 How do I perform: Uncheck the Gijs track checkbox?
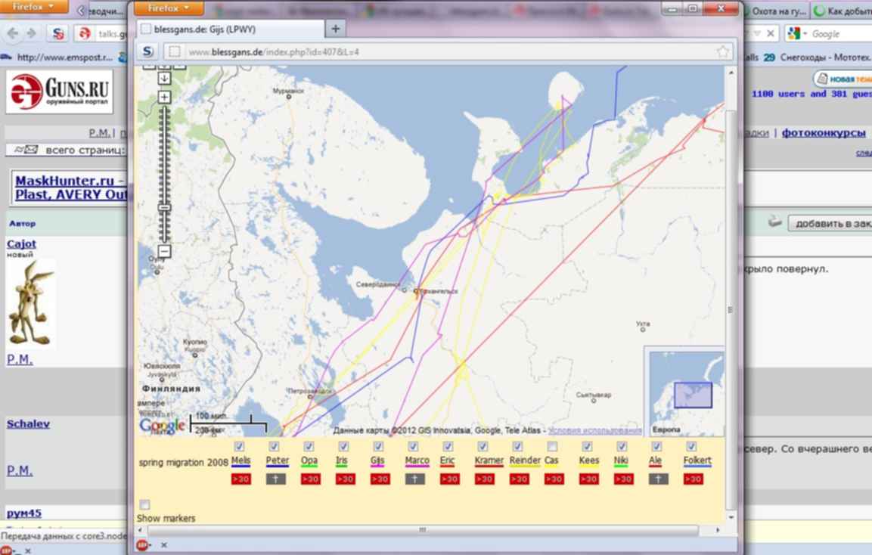pos(378,447)
